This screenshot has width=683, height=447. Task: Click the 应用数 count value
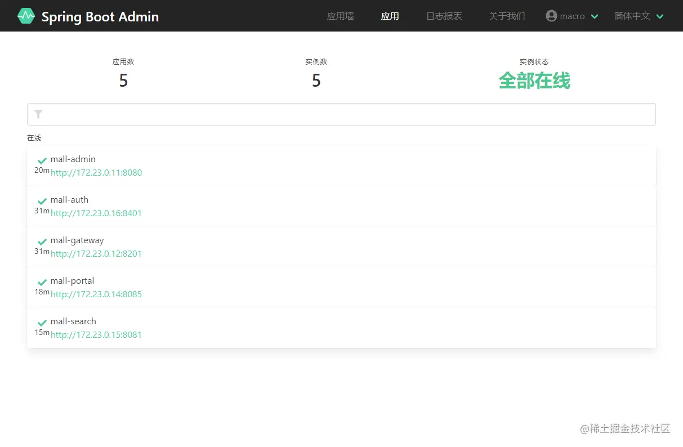(123, 81)
